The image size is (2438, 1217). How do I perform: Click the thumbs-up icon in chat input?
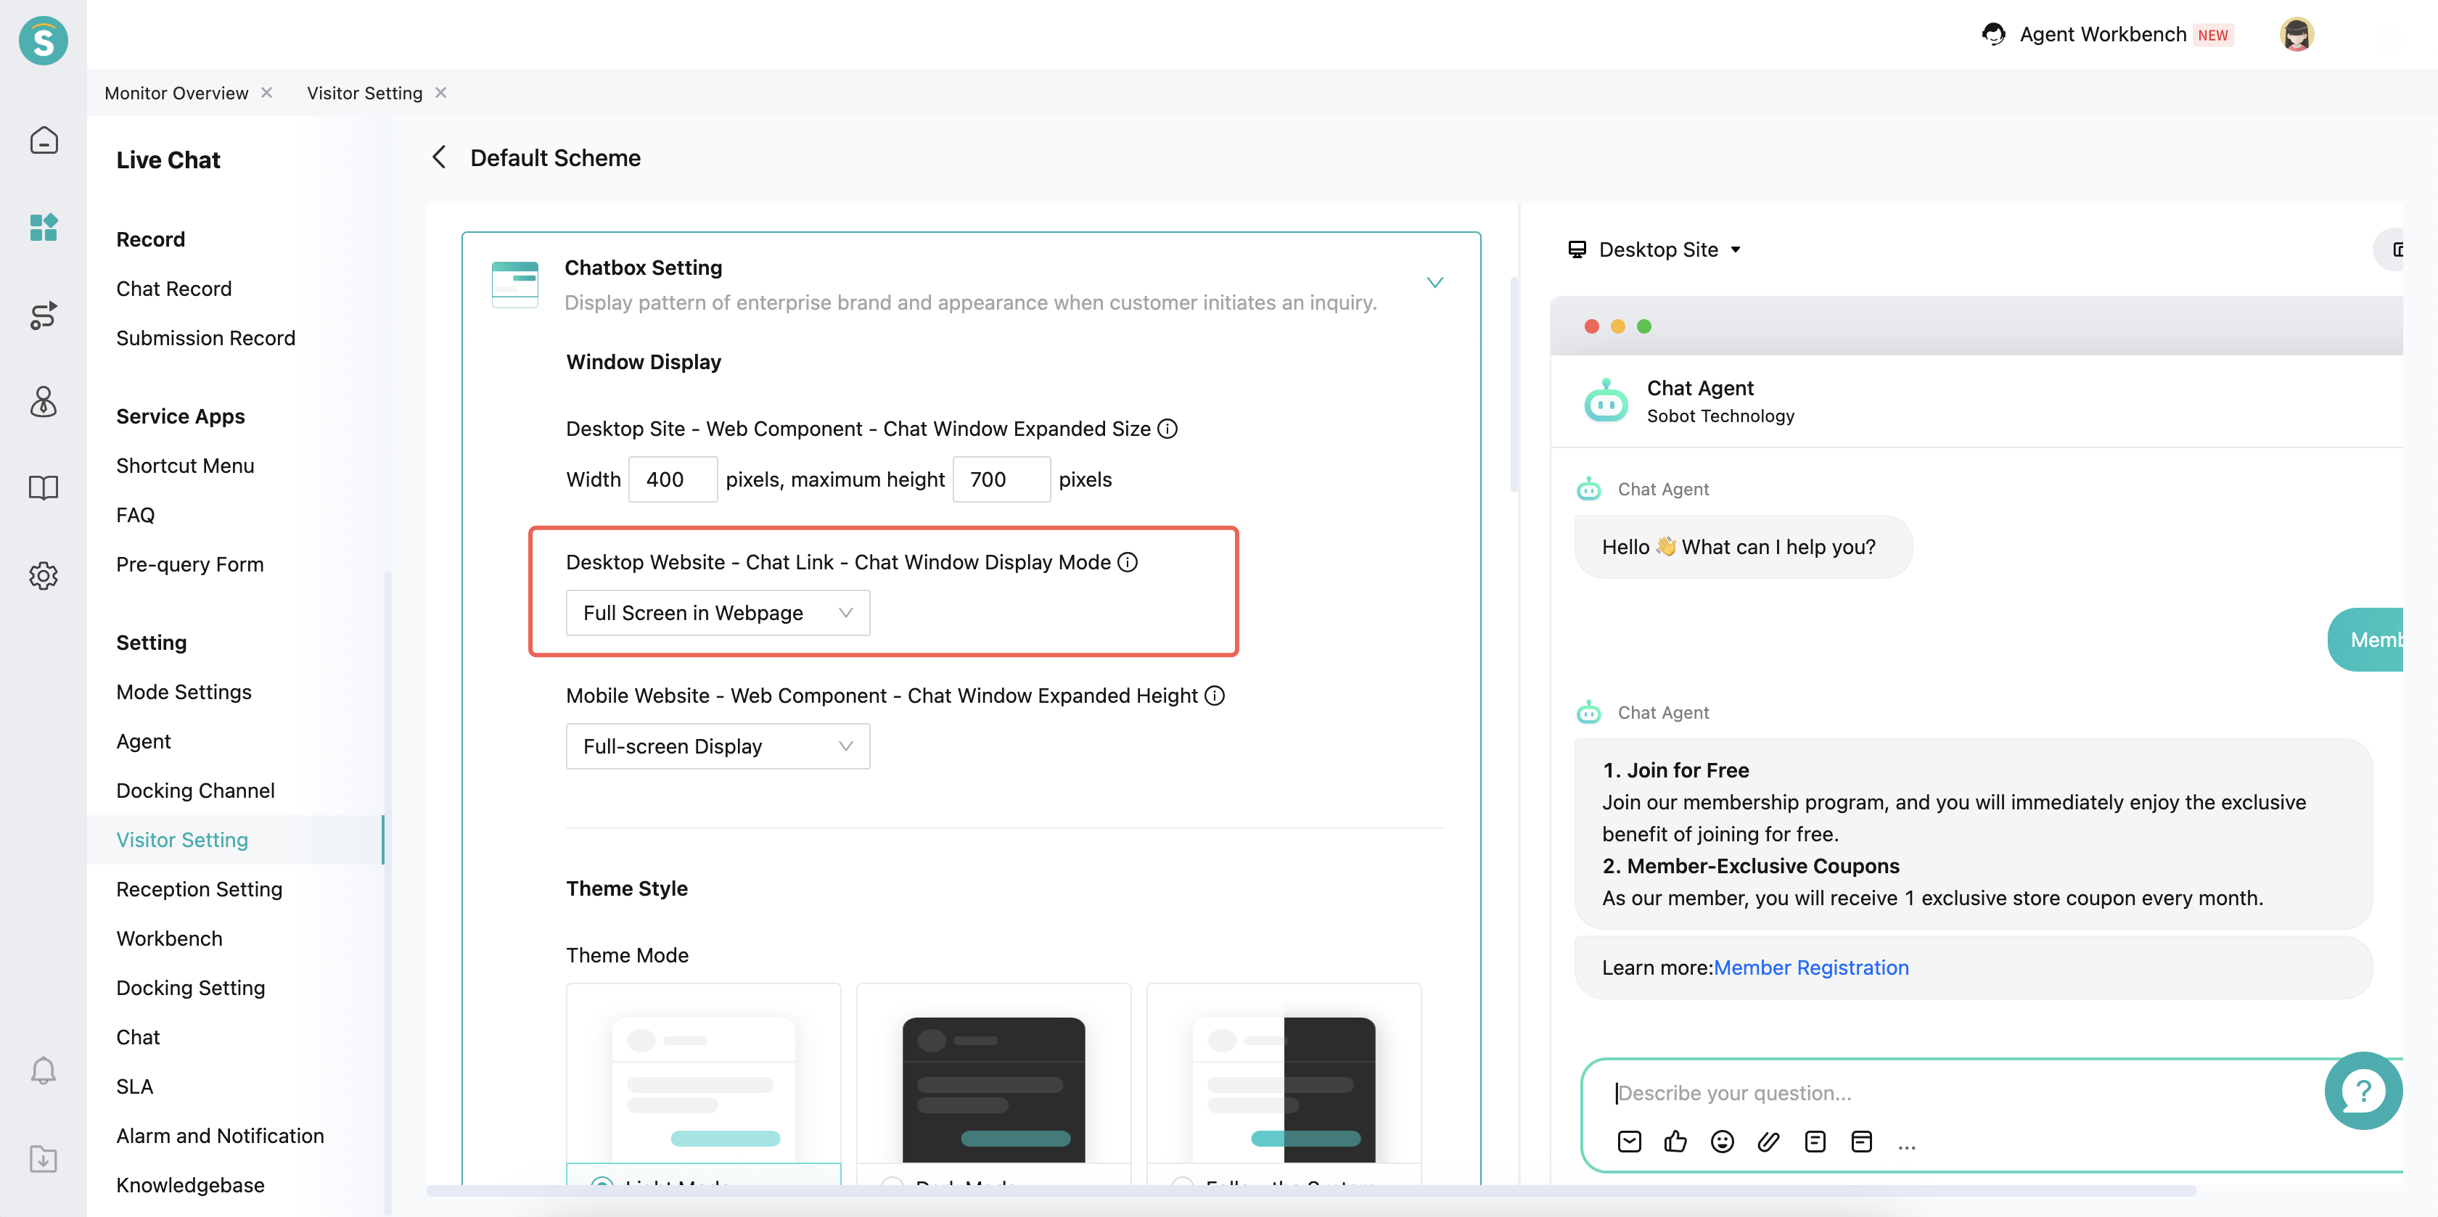coord(1675,1142)
